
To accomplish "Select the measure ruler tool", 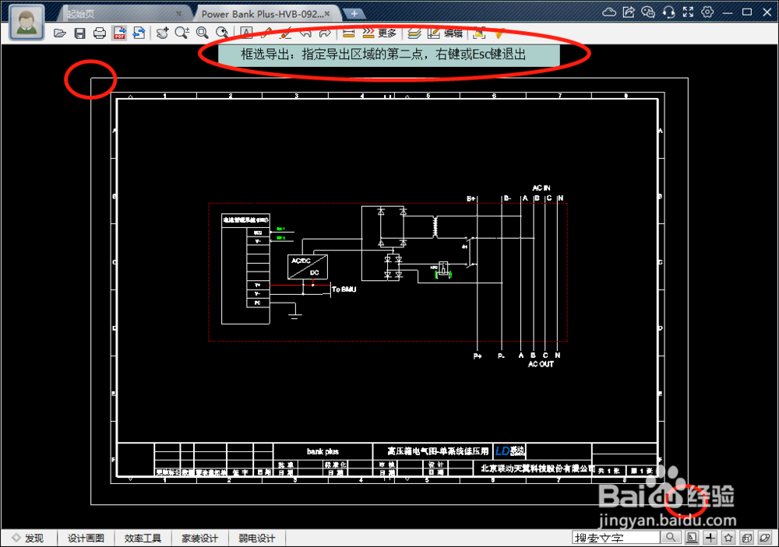I will (x=348, y=33).
